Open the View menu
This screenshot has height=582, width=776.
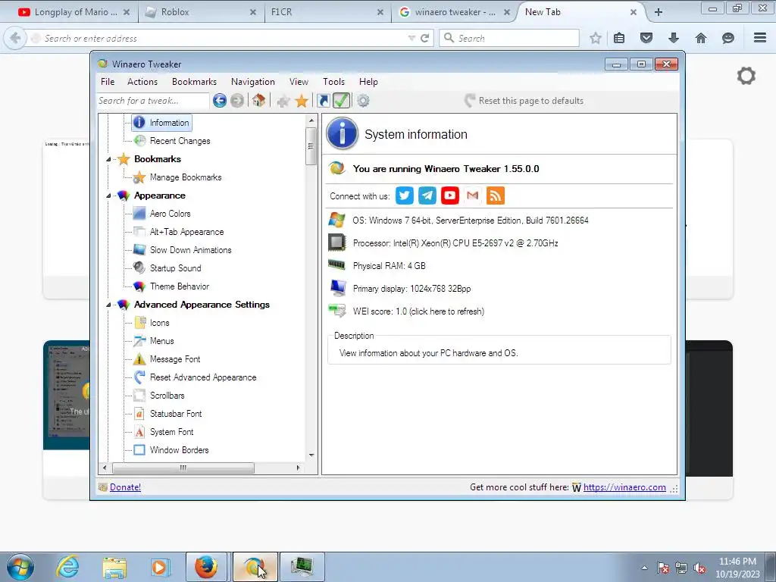pos(299,82)
